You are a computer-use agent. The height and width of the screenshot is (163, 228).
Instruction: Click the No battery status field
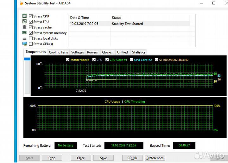click(66, 145)
